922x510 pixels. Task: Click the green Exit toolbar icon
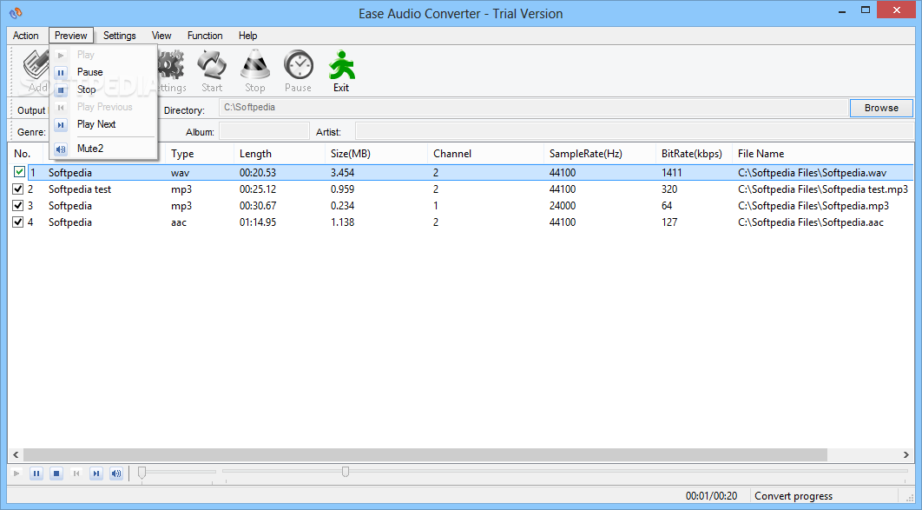(341, 71)
